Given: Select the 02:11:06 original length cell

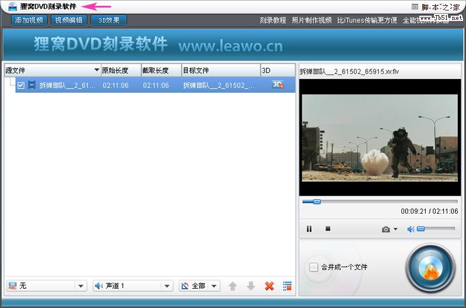Looking at the screenshot, I should coord(115,86).
